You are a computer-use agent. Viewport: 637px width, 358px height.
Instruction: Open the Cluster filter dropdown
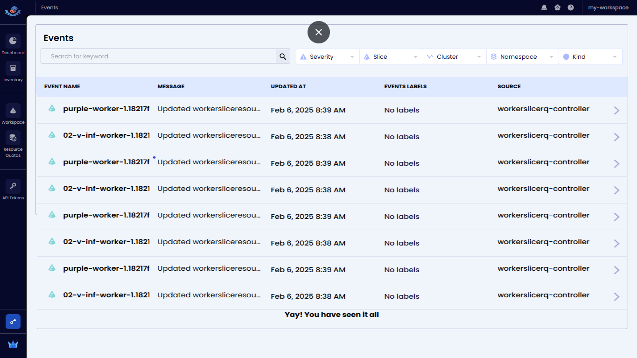[x=455, y=56]
